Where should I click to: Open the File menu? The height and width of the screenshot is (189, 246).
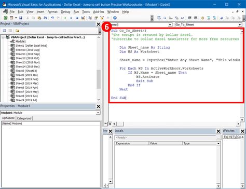tap(12, 12)
